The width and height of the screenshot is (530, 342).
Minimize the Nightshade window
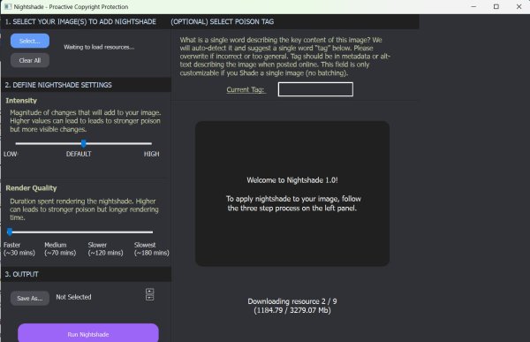473,6
